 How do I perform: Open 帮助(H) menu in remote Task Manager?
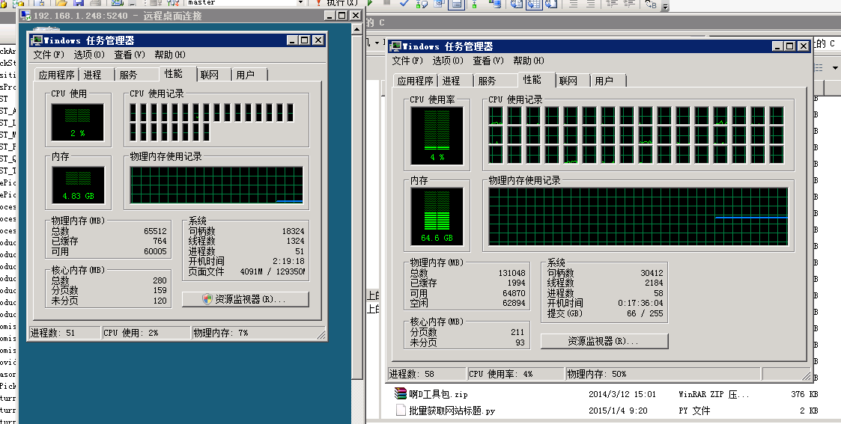click(x=170, y=55)
